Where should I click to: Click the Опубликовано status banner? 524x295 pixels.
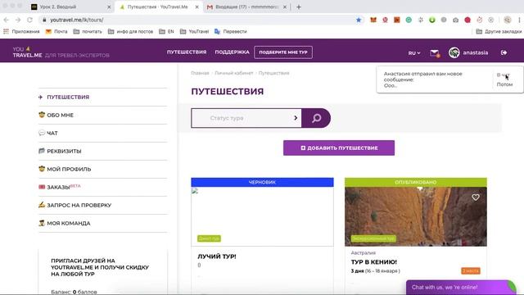tap(416, 182)
